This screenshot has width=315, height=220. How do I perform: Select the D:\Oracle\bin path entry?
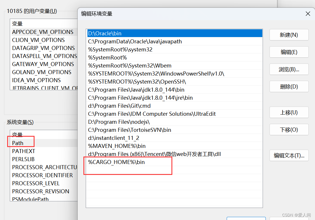pos(175,33)
